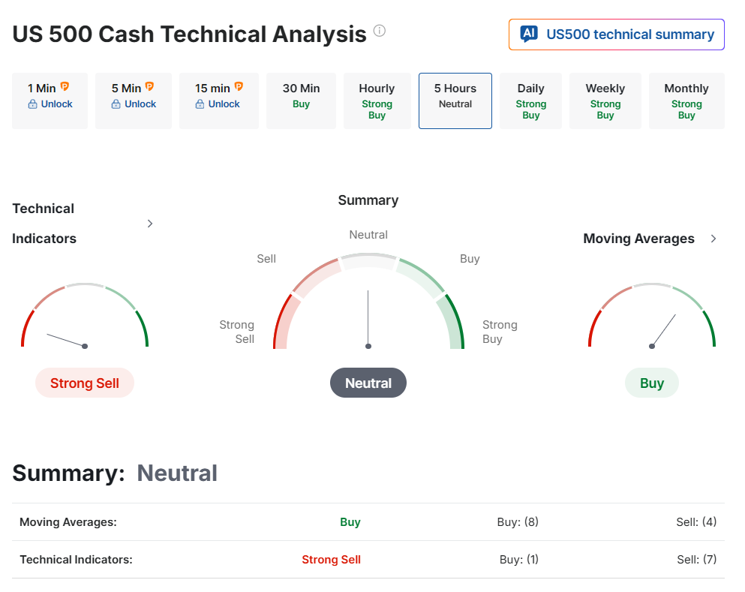Image resolution: width=745 pixels, height=592 pixels.
Task: Click the AI chat icon in summary button
Action: tap(529, 34)
